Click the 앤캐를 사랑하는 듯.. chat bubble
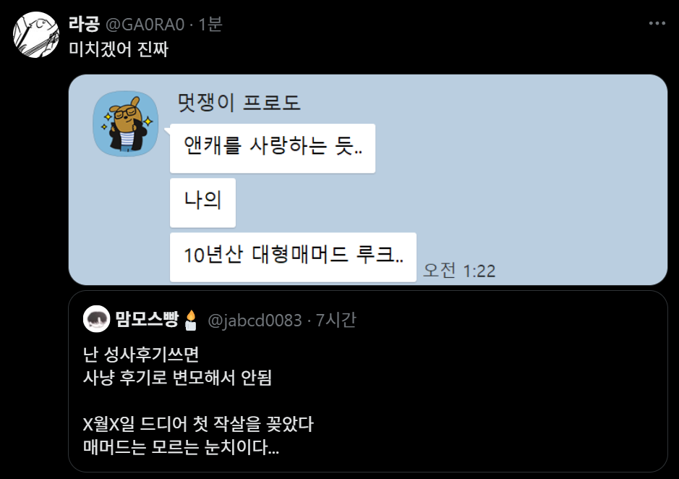The height and width of the screenshot is (479, 679). click(x=273, y=148)
